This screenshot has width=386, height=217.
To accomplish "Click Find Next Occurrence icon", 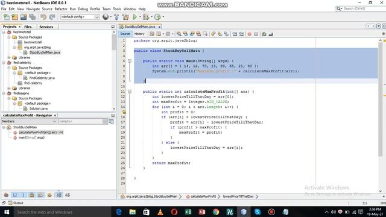I will click(x=192, y=34).
